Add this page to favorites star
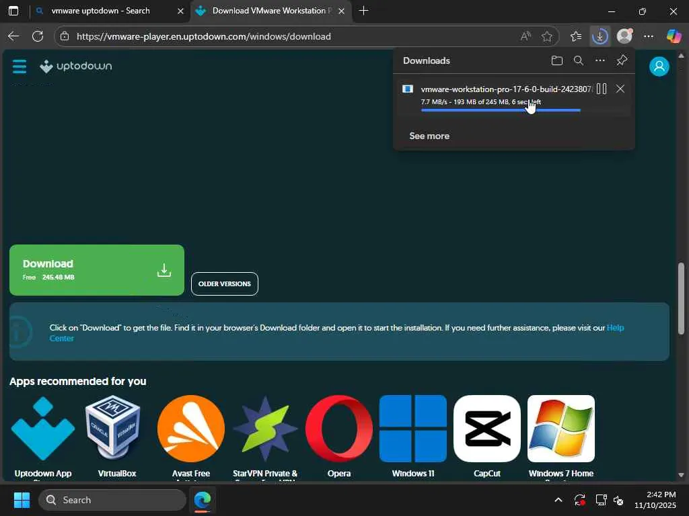The image size is (689, 516). (x=547, y=36)
